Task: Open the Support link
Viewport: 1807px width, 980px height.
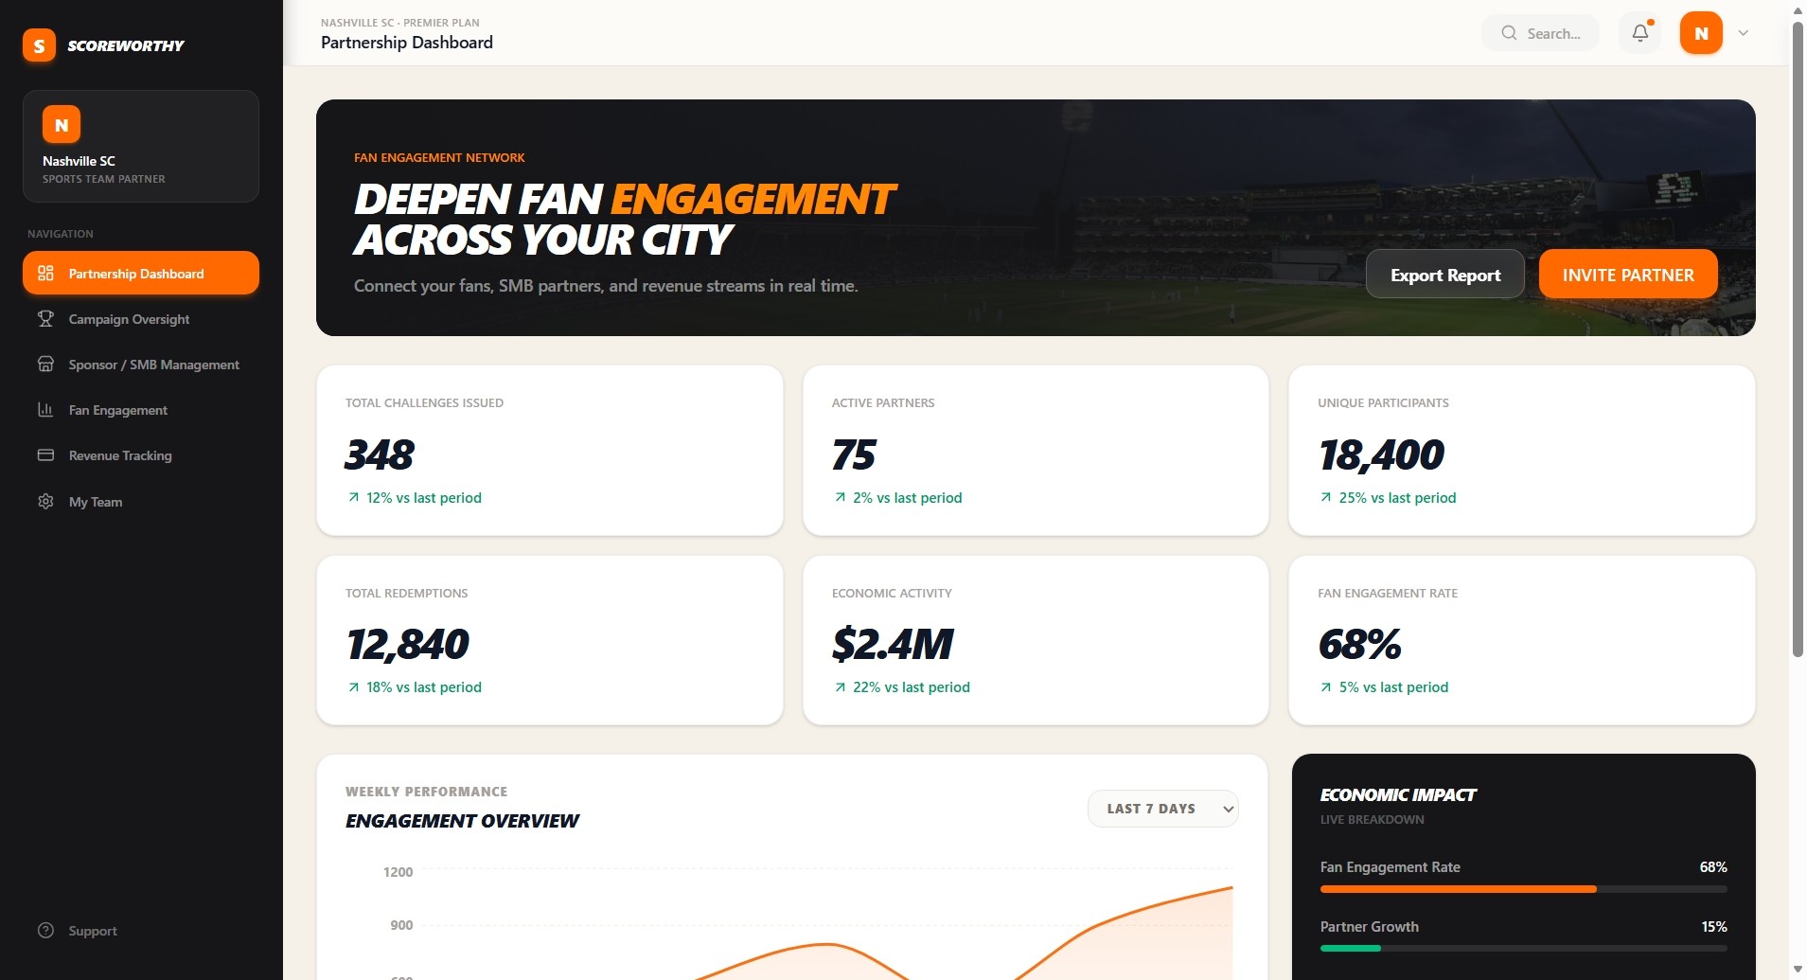Action: coord(141,931)
